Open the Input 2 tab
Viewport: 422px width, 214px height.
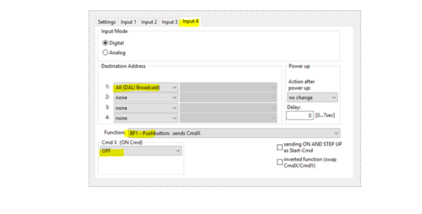(x=149, y=22)
